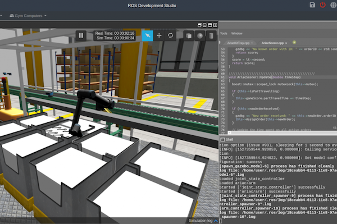337x224 pixels.
Task: Click line 61 in the code editor
Action: click(279, 77)
